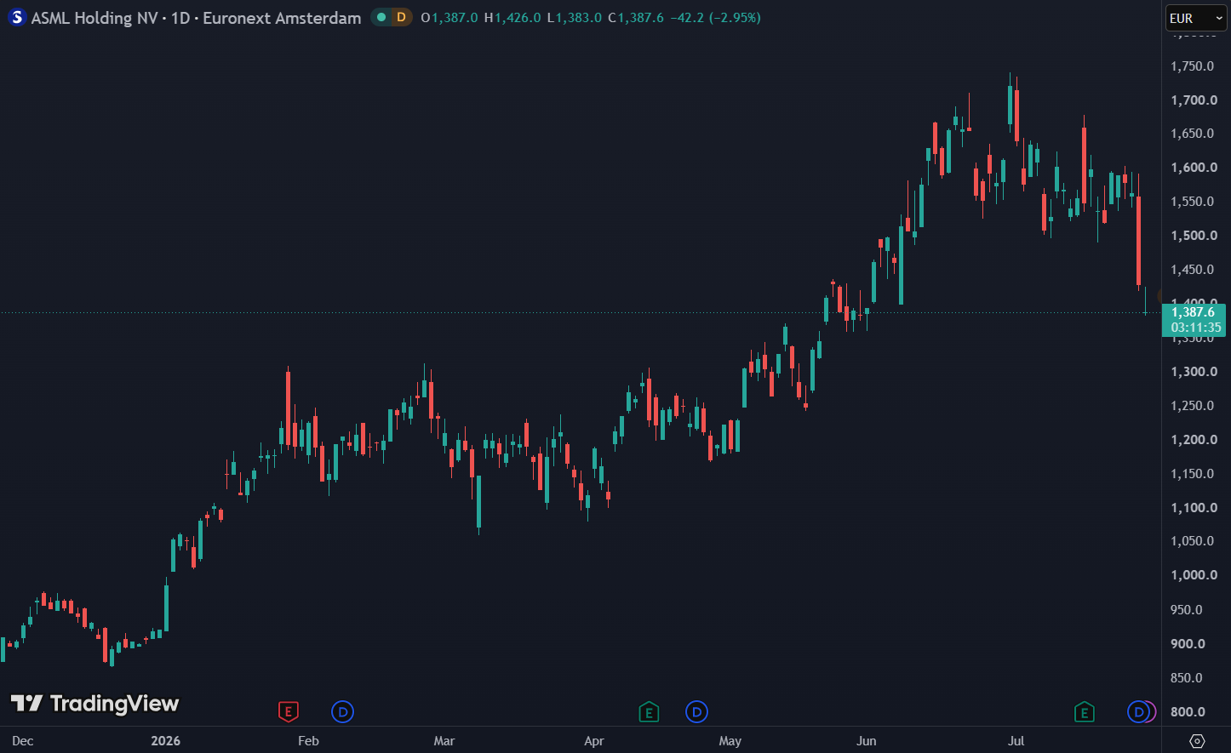Viewport: 1231px width, 753px height.
Task: Click the 1,600.0 price axis label
Action: tap(1194, 168)
